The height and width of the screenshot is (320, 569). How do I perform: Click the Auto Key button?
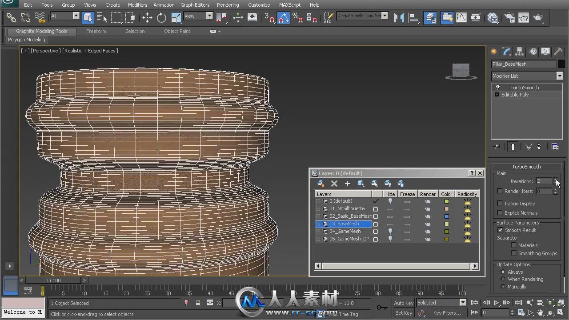tap(404, 303)
